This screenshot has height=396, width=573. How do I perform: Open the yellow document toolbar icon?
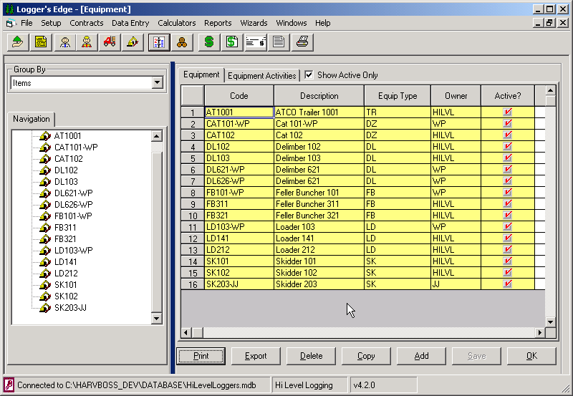point(41,42)
